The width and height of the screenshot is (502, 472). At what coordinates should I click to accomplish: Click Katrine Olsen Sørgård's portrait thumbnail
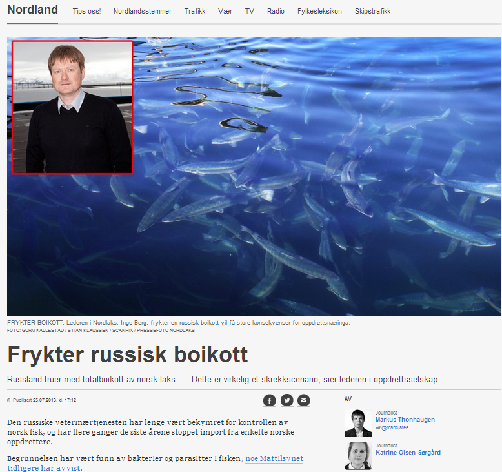point(358,456)
